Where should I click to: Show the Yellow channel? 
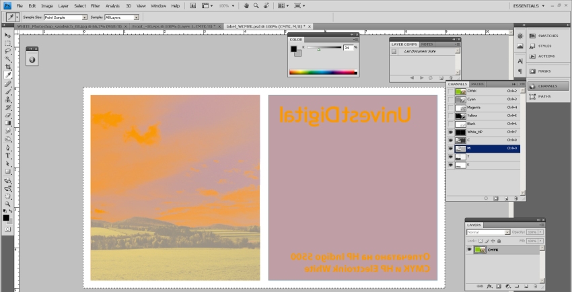450,116
